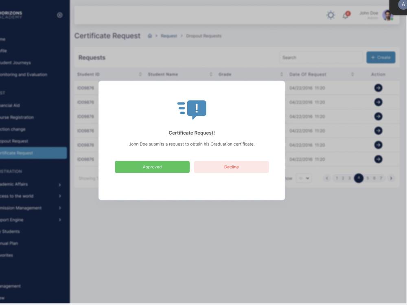Viewport: 407px width, 305px height.
Task: Click the Decline button
Action: [x=231, y=167]
